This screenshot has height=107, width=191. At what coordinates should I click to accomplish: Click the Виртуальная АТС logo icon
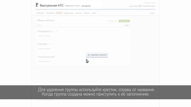(x=37, y=5)
